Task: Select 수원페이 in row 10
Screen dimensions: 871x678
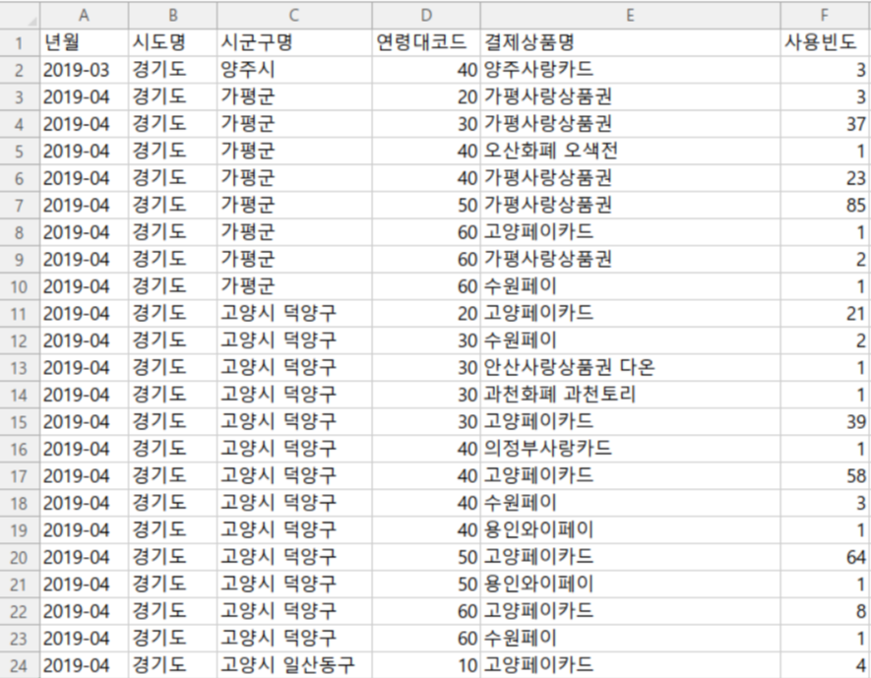Action: pyautogui.click(x=630, y=286)
